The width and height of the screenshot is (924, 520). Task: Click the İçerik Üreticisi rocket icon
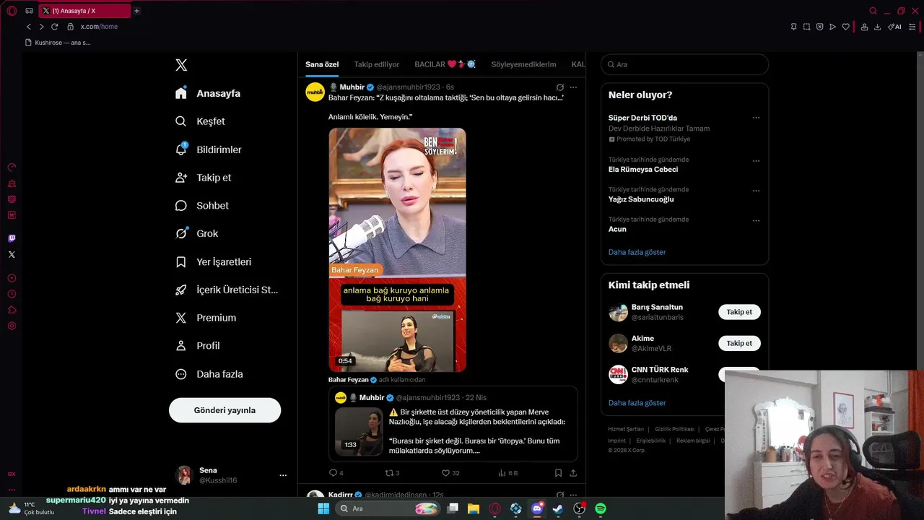tap(181, 290)
